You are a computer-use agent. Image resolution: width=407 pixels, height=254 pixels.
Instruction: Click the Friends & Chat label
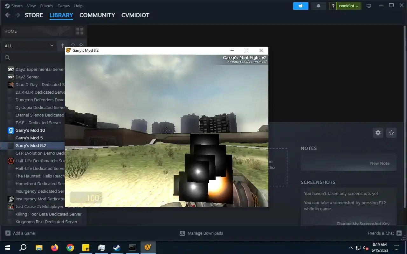(x=381, y=233)
